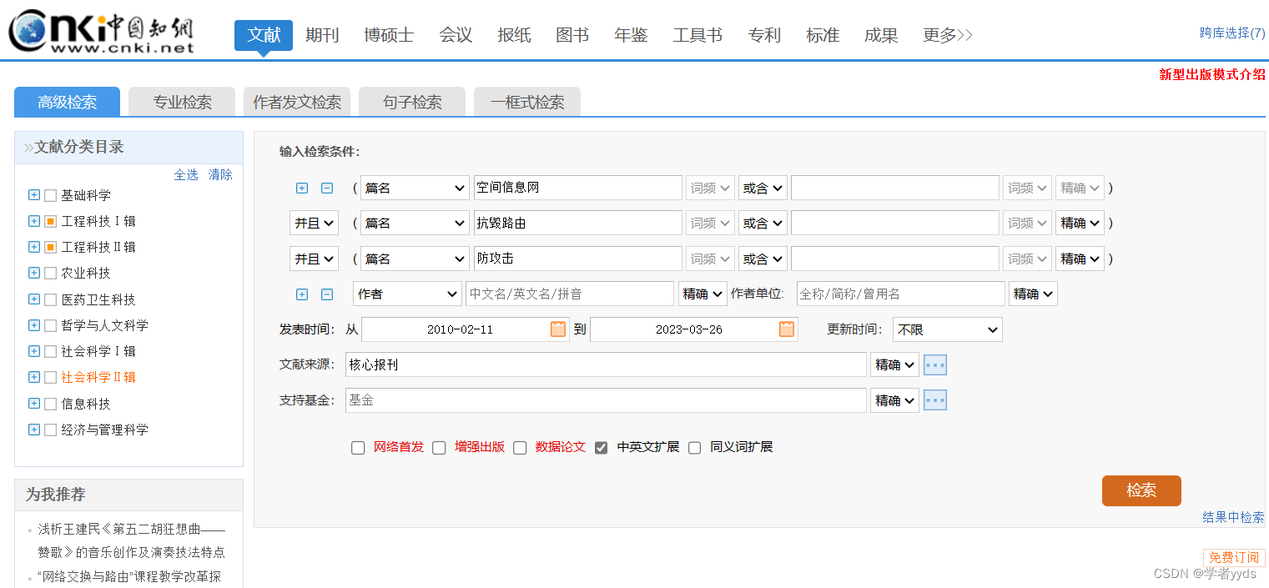Expand the 信息科技 category node

pos(33,403)
